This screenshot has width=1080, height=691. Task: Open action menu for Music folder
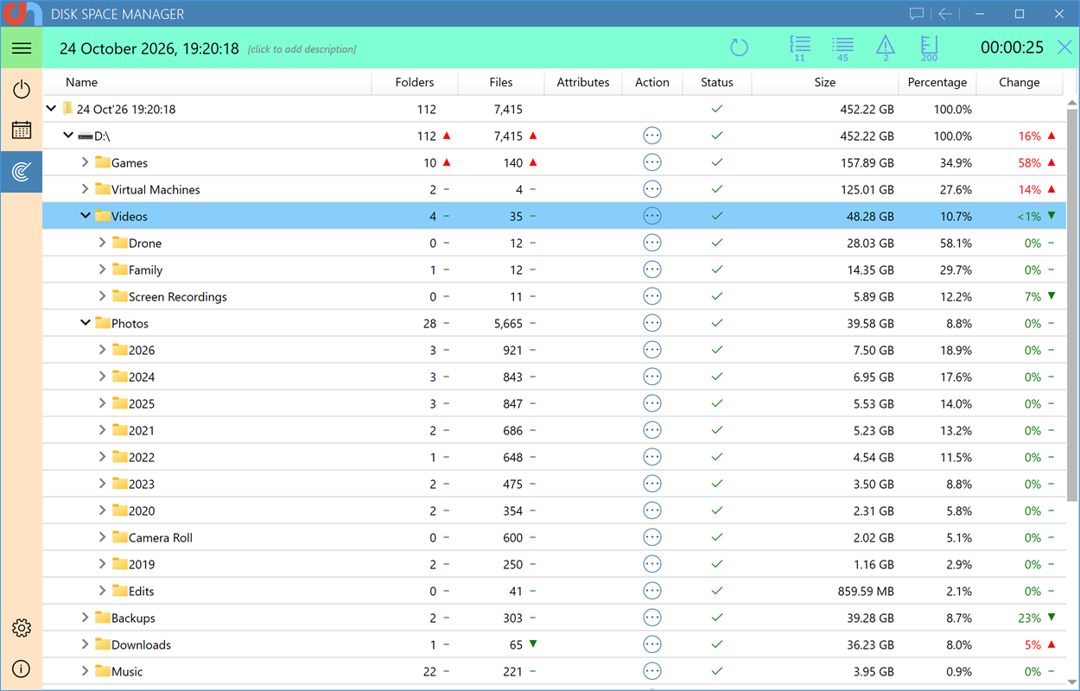[x=652, y=671]
